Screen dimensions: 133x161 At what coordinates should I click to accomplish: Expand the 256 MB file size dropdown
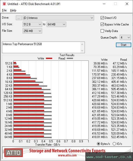pos(32,31)
